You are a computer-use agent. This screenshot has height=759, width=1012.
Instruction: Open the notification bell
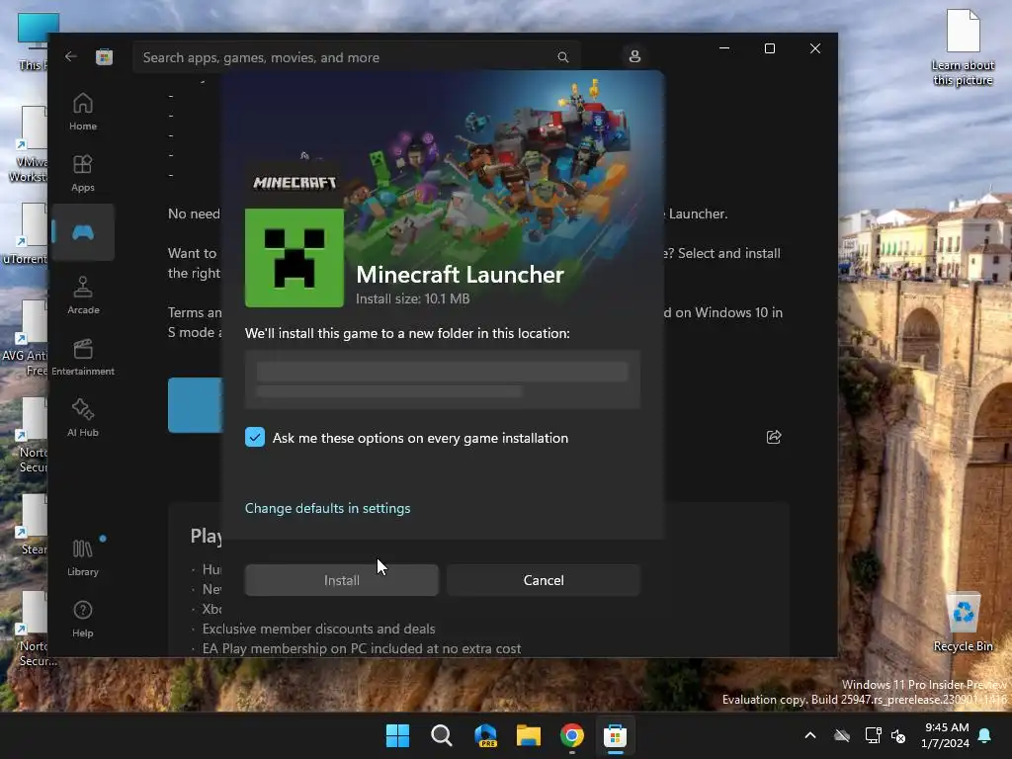pos(985,735)
